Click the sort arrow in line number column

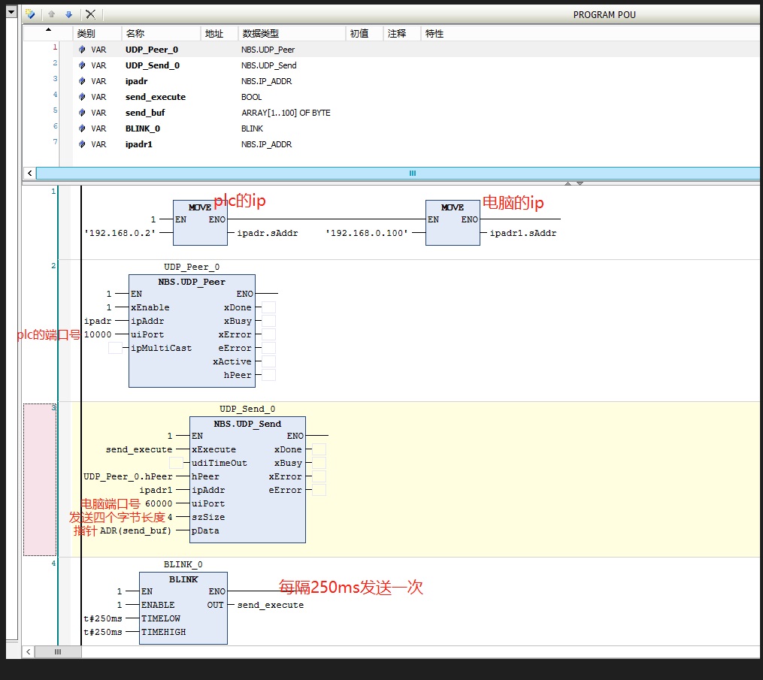(x=48, y=30)
